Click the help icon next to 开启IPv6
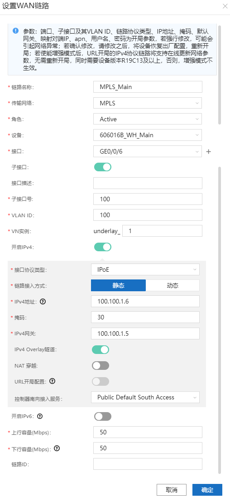This screenshot has height=498, width=230. [x=40, y=416]
